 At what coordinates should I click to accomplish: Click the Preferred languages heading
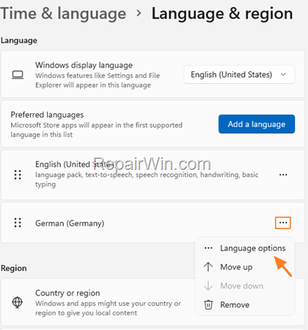pyautogui.click(x=47, y=115)
